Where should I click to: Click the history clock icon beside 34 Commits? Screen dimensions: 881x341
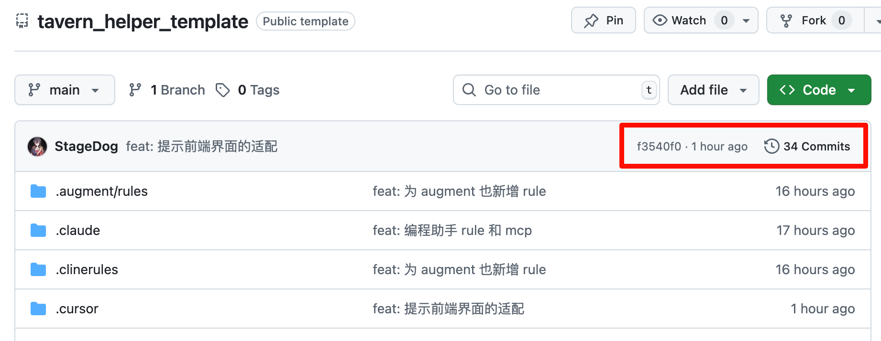pyautogui.click(x=771, y=146)
